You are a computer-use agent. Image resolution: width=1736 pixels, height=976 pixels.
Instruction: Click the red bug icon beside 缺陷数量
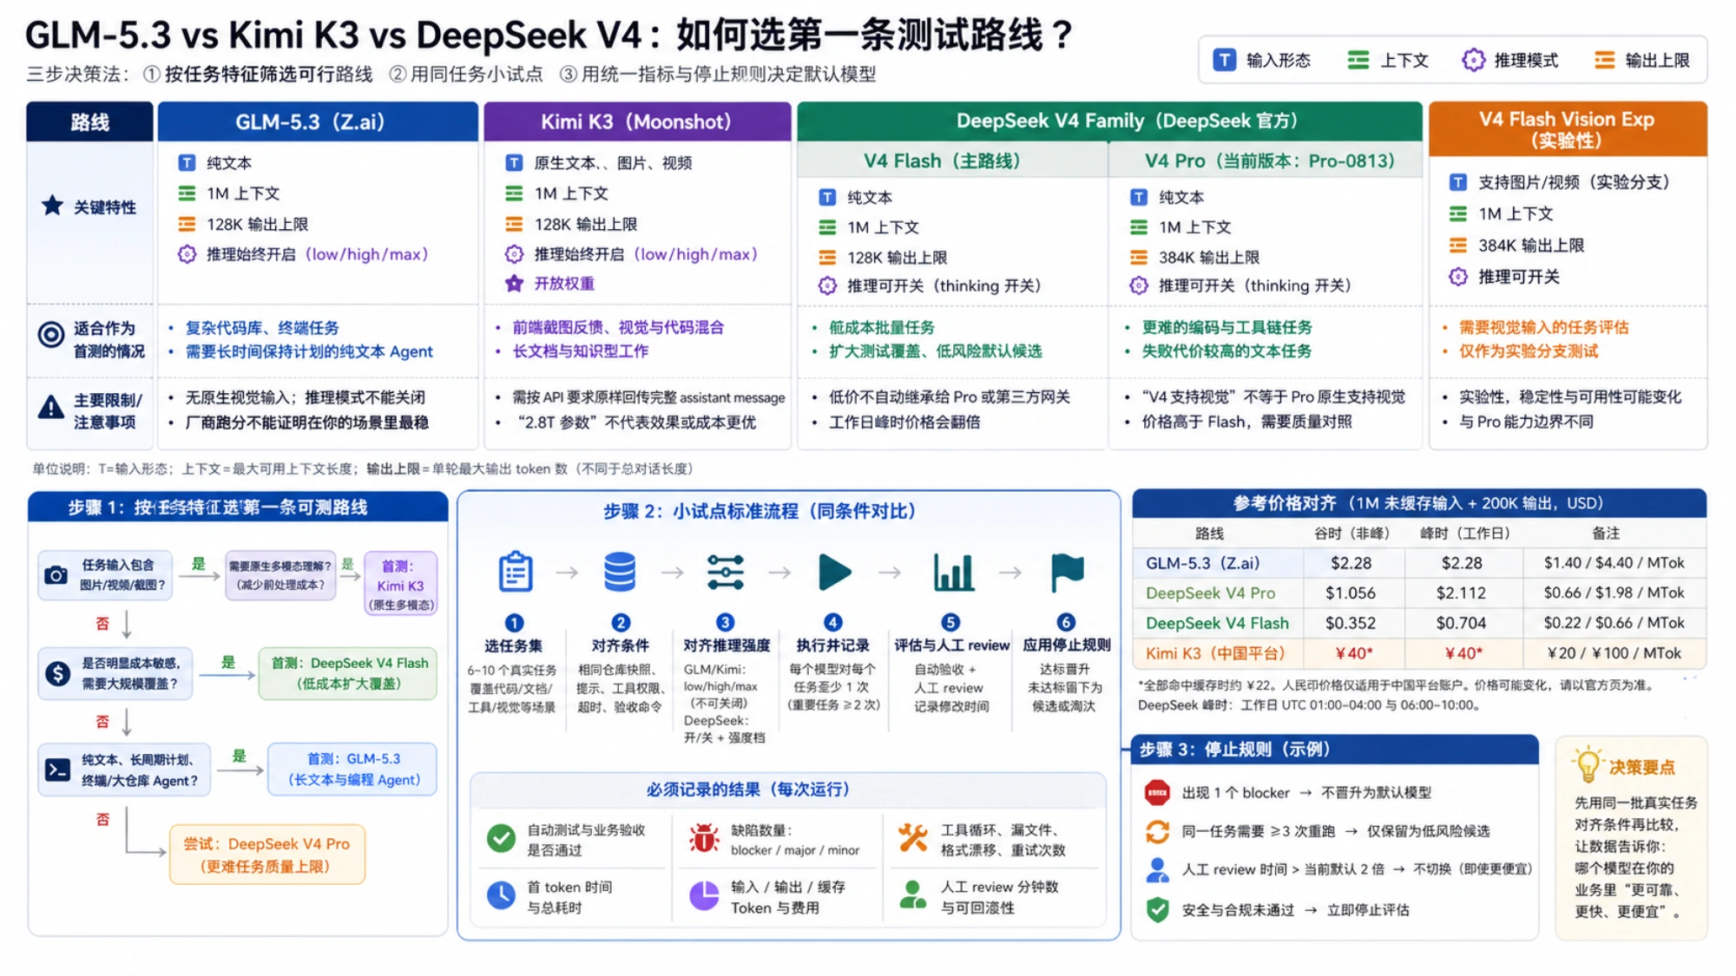pyautogui.click(x=704, y=838)
